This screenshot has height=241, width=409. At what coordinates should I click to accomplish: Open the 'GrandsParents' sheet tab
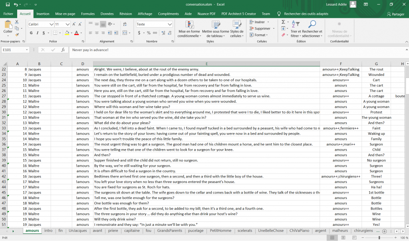click(x=169, y=231)
